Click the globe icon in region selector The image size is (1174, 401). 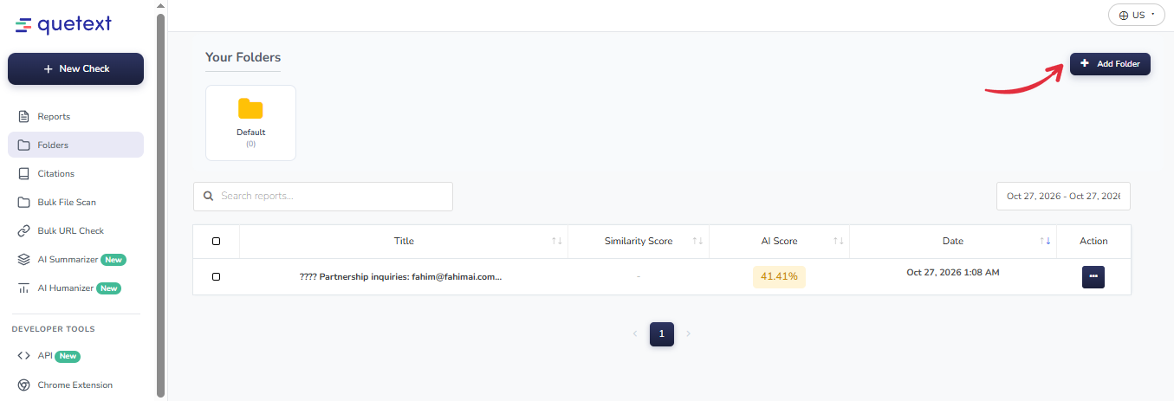tap(1124, 15)
